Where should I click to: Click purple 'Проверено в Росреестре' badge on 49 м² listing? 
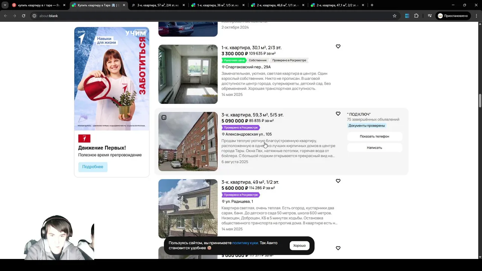(x=241, y=195)
